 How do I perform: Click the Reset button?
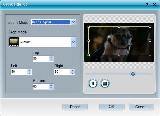click(75, 107)
